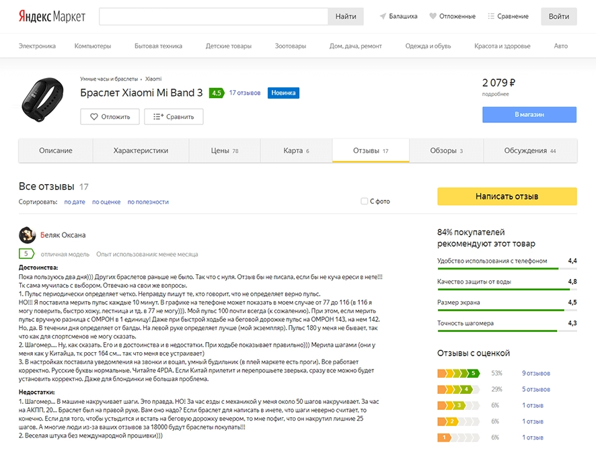This screenshot has width=596, height=461.
Task: Open the Компьютеры category
Action: pos(93,46)
